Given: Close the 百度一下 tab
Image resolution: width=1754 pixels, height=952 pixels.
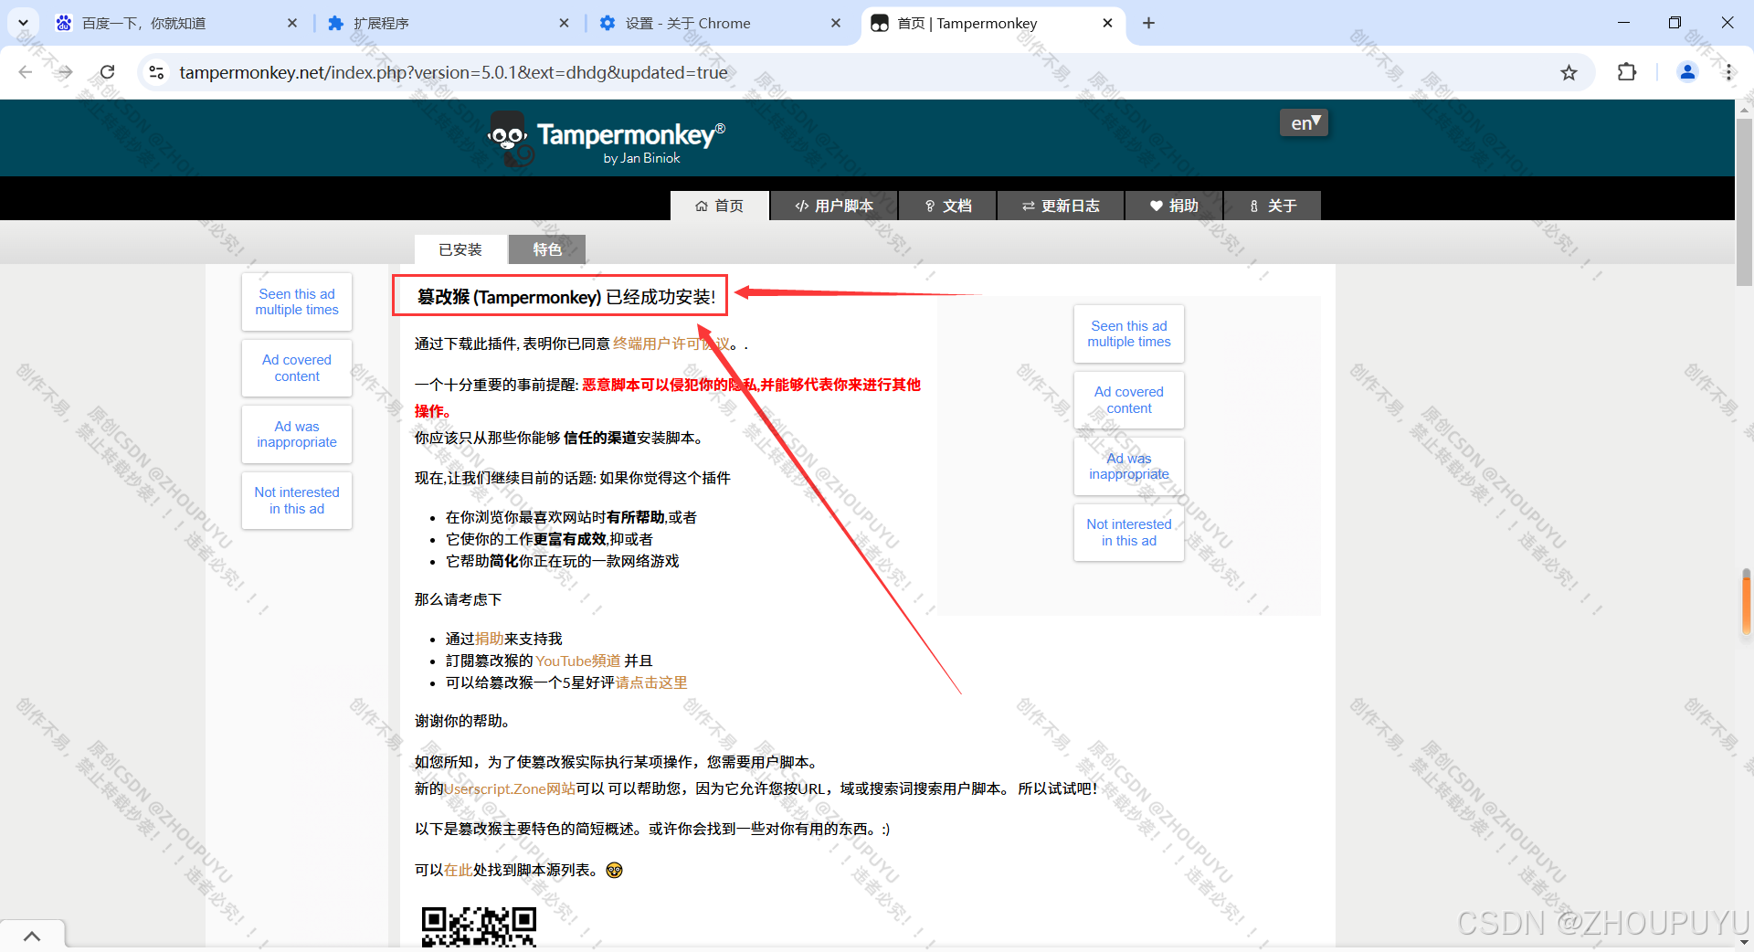Looking at the screenshot, I should pyautogui.click(x=292, y=23).
